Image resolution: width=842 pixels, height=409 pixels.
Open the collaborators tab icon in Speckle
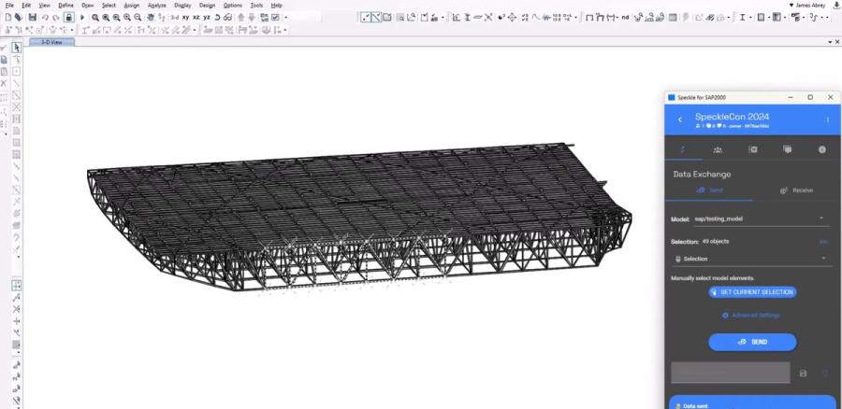pos(718,149)
